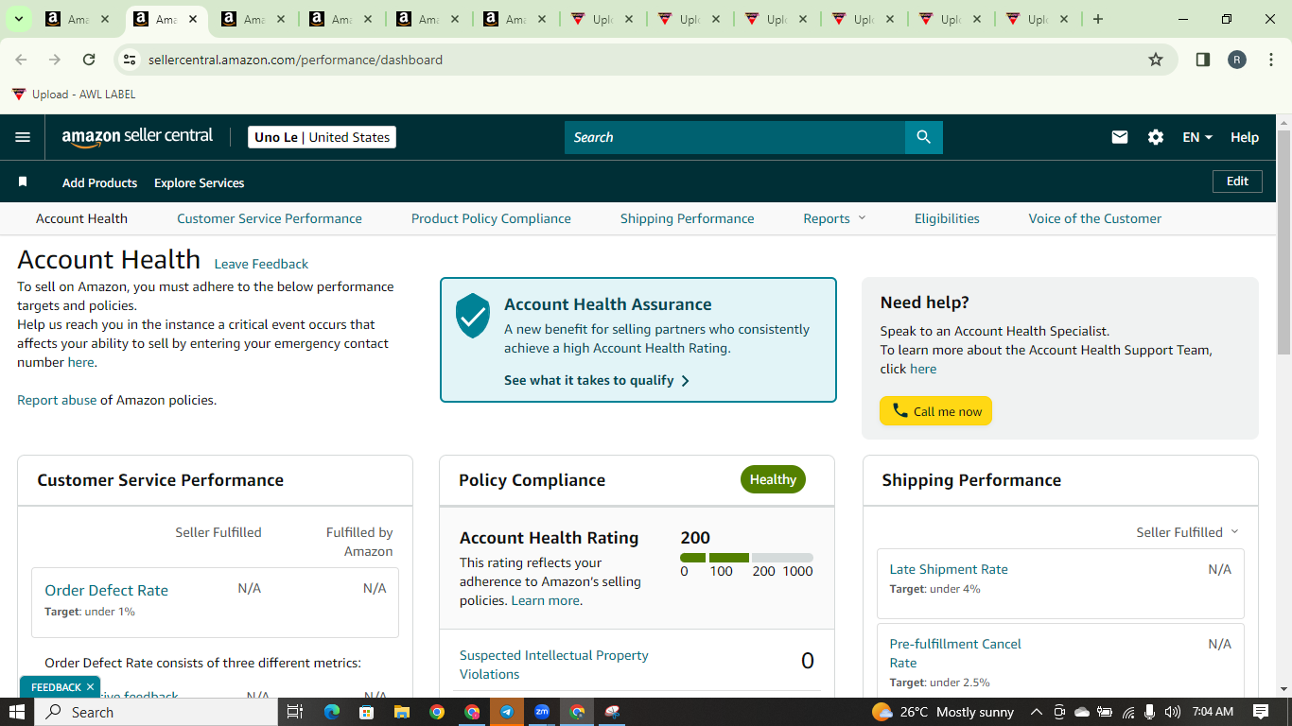Expand See what it takes to qualify
Screen dimensions: 1292x726
(597, 380)
